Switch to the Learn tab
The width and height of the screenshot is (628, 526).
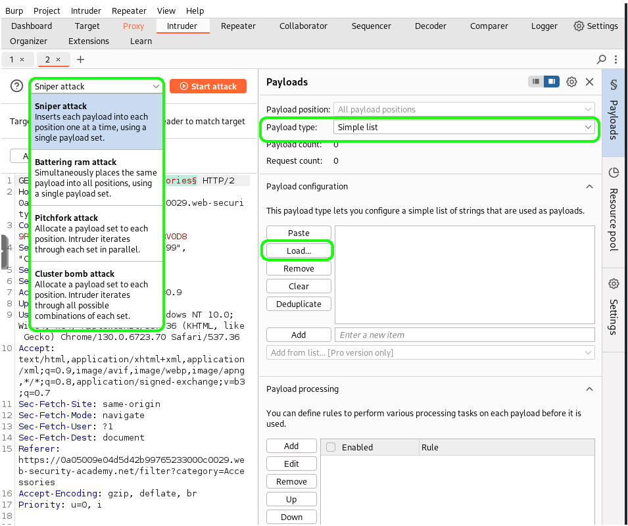(141, 41)
